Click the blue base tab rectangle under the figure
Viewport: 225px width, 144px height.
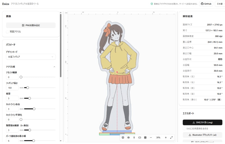pyautogui.click(x=117, y=132)
